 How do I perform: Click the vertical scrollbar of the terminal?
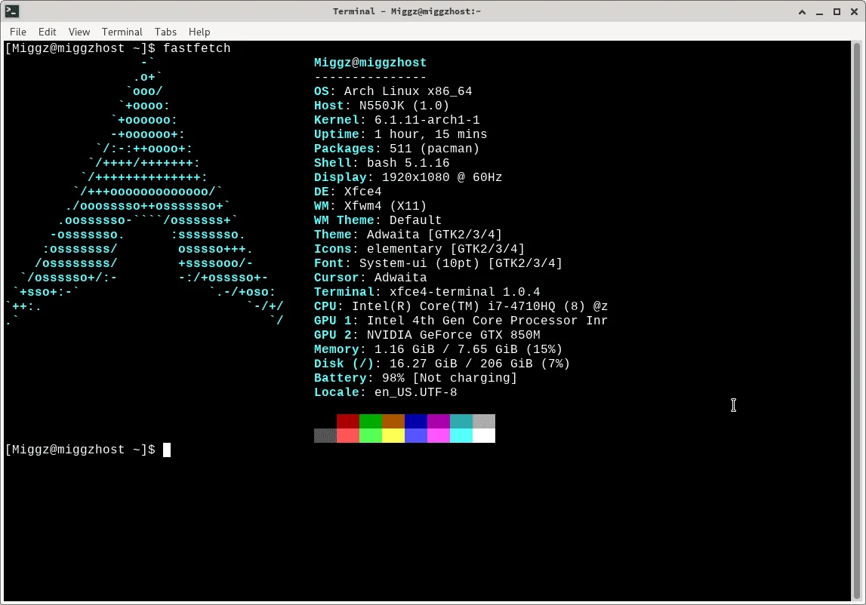point(857,321)
